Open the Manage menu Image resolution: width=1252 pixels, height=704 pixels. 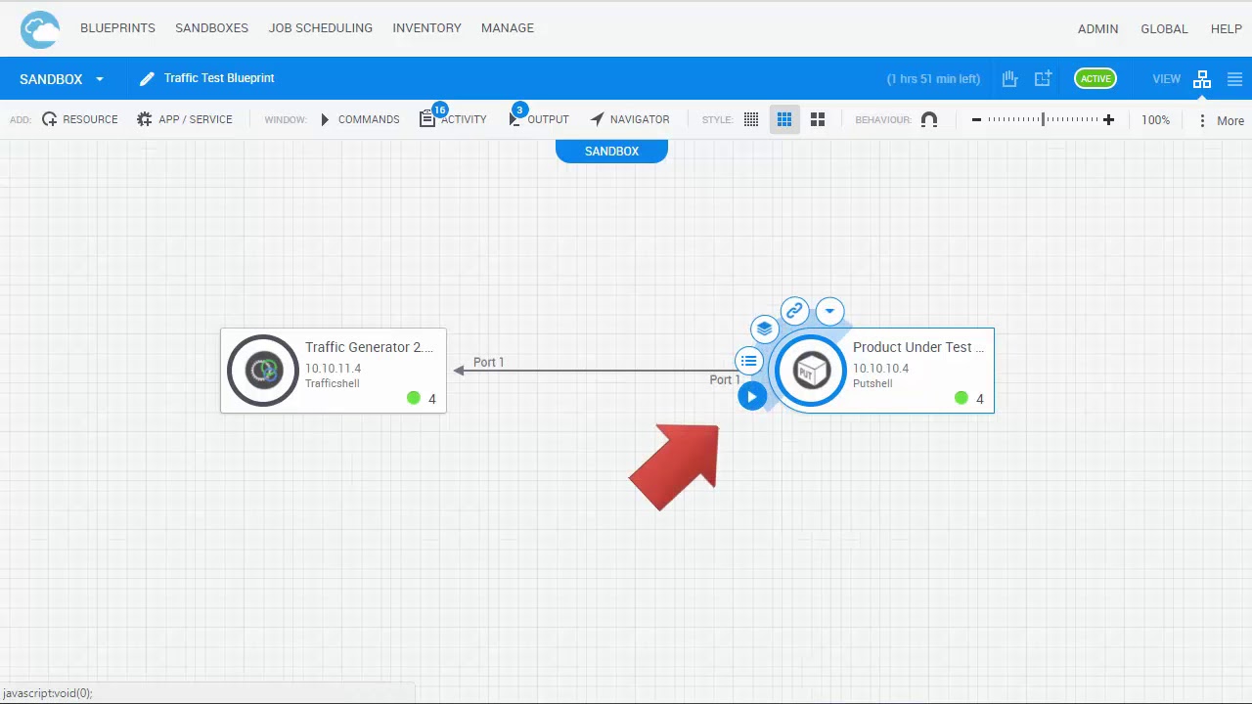(x=507, y=28)
